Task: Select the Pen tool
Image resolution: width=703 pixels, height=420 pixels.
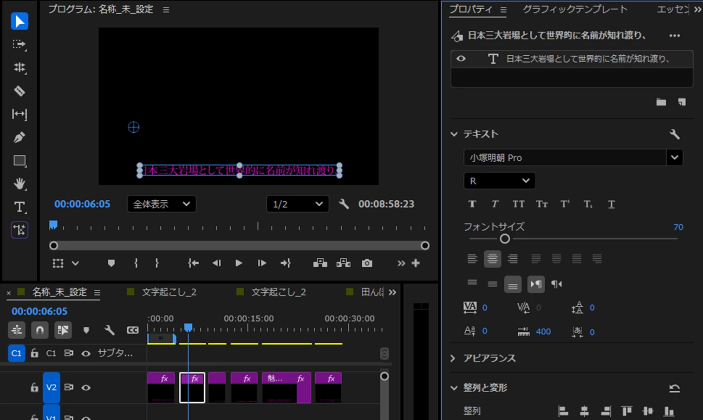Action: coord(19,137)
